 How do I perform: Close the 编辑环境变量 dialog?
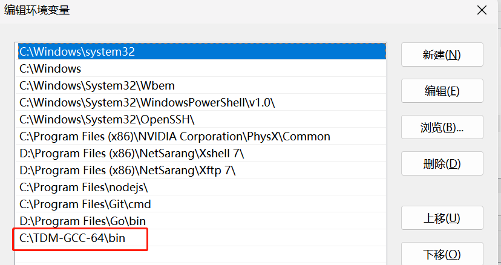482,10
